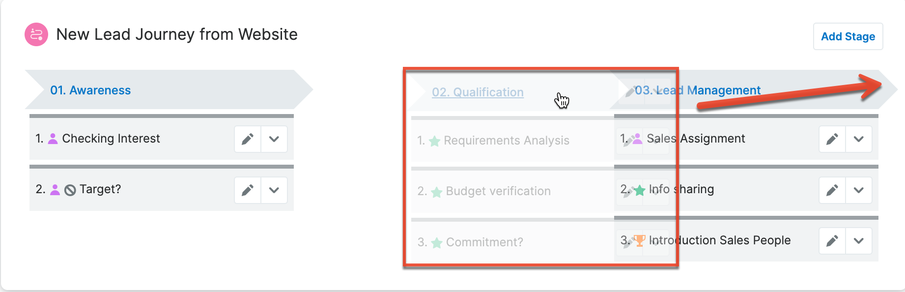905x292 pixels.
Task: Select the 01. Awareness stage header
Action: coord(90,90)
